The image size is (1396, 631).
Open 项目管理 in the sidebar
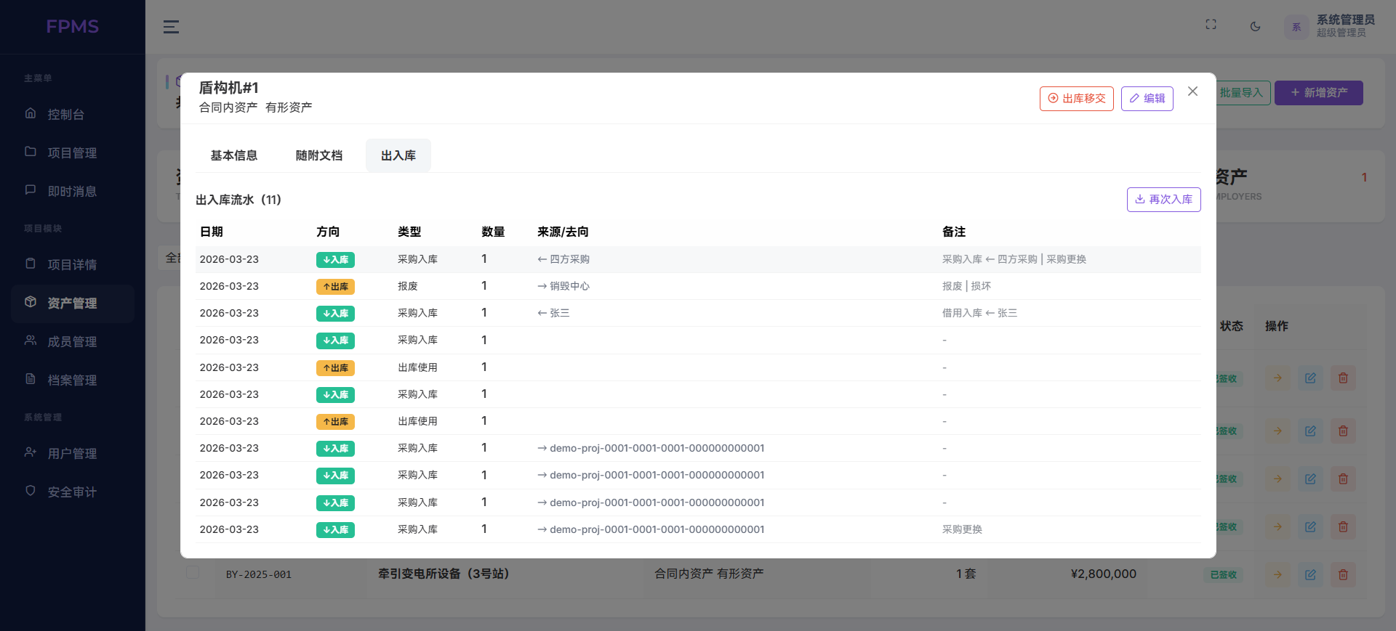click(71, 153)
